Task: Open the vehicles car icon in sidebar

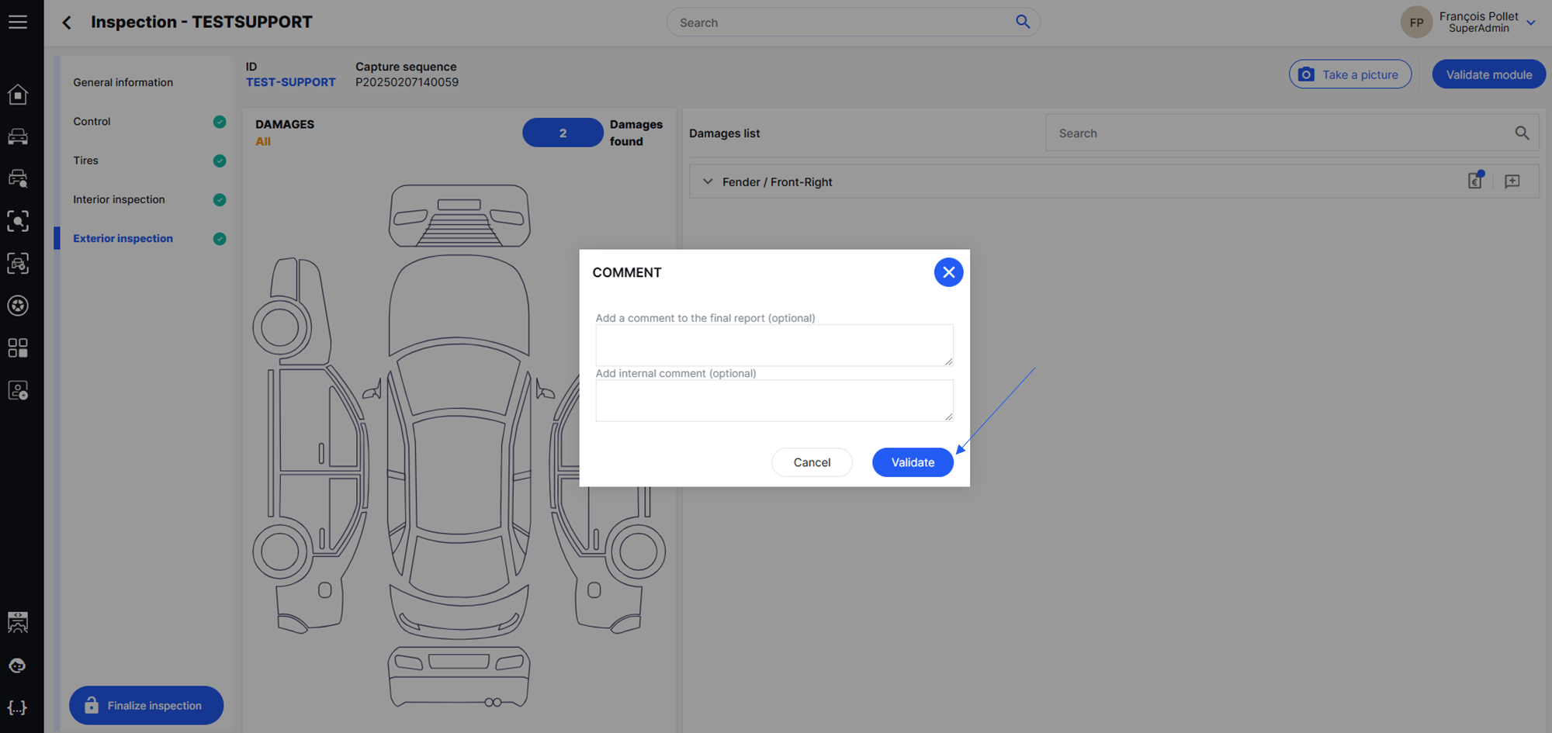Action: point(18,137)
